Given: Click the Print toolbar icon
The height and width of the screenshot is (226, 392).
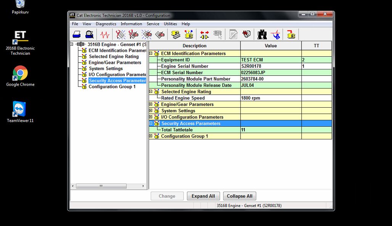Looking at the screenshot, I should (x=77, y=34).
